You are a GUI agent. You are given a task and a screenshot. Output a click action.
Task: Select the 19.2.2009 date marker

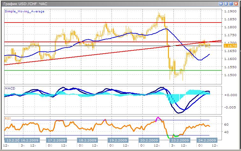(118, 140)
